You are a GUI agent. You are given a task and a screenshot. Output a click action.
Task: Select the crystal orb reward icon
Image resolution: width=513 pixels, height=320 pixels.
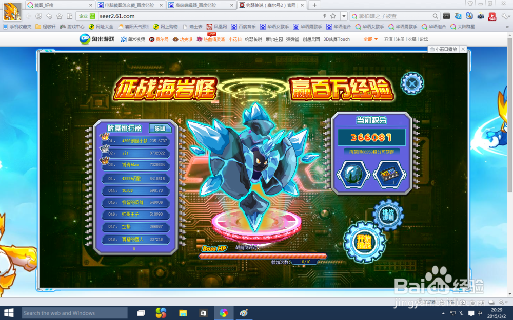[353, 175]
